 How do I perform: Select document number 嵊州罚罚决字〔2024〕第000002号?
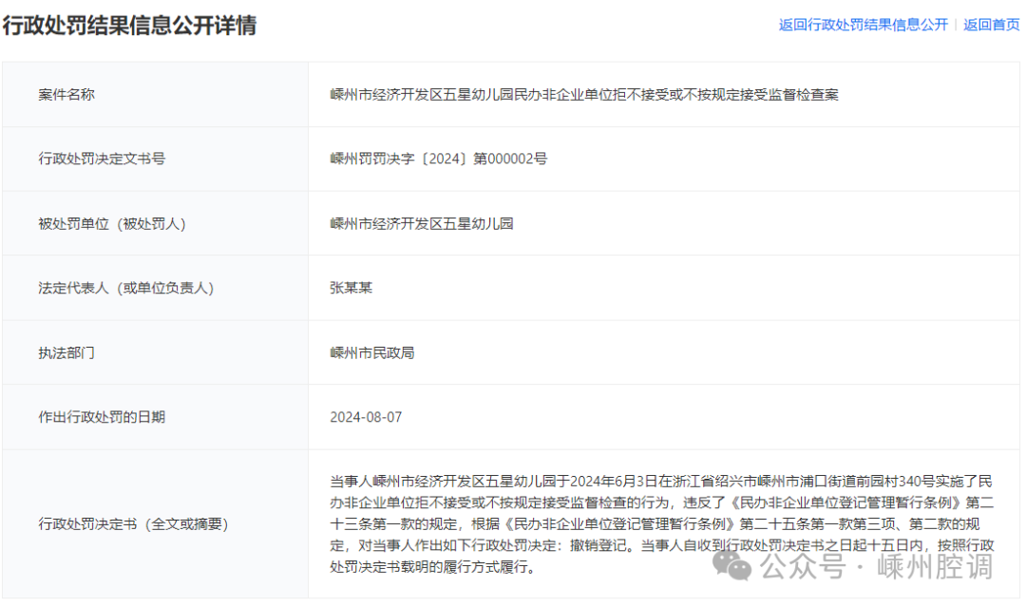click(x=438, y=159)
